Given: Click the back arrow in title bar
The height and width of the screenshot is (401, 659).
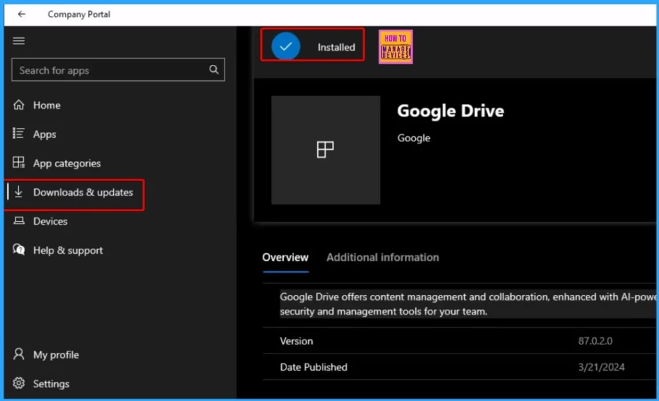Looking at the screenshot, I should 21,14.
